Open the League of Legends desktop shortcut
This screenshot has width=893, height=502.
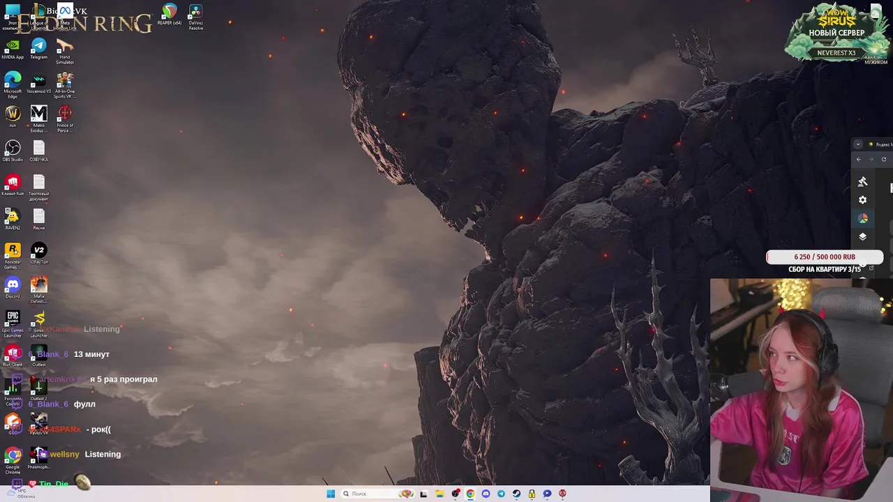pos(39,17)
